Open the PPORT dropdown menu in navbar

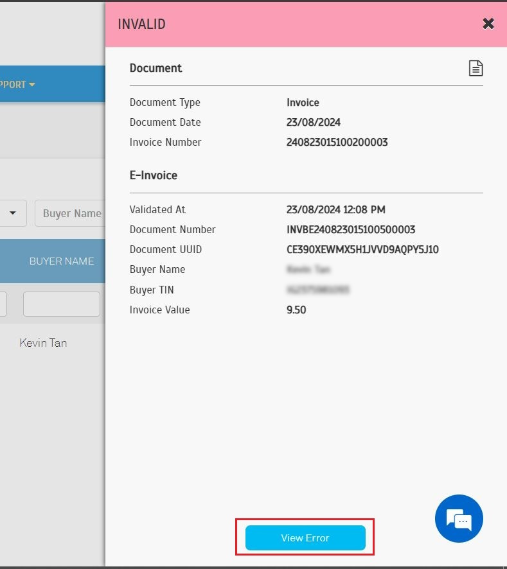click(18, 84)
